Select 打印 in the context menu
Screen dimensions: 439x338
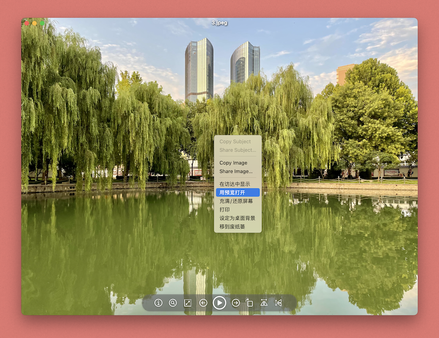(225, 209)
